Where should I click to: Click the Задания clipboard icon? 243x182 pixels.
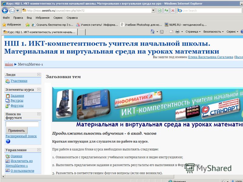[8, 96]
